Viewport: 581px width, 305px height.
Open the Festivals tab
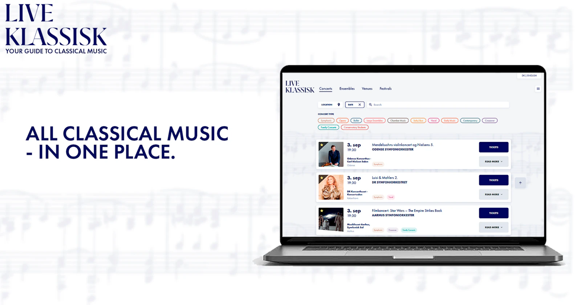(386, 89)
